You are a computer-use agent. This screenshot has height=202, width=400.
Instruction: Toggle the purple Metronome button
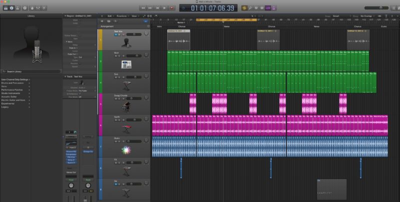tap(274, 8)
